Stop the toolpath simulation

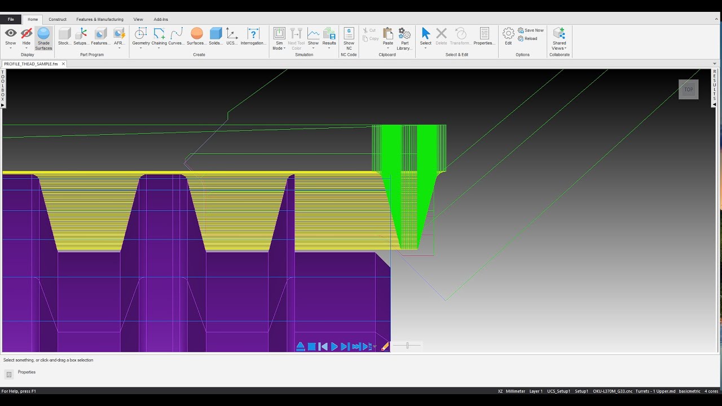311,346
